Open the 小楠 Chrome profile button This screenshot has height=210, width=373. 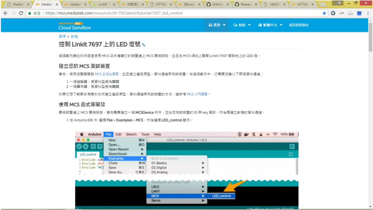coord(338,3)
